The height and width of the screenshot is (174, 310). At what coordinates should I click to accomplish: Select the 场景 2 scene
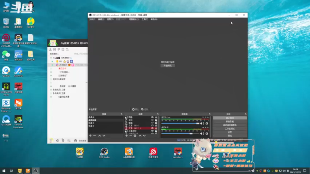tap(105, 123)
